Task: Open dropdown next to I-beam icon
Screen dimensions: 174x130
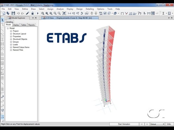Action: [166, 13]
